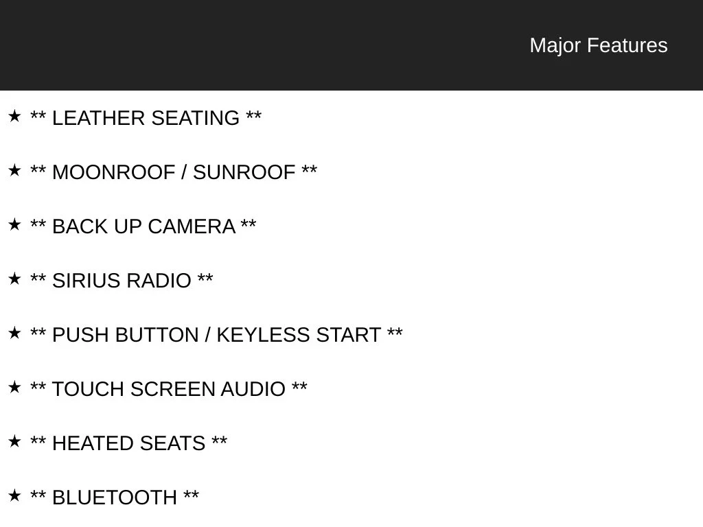This screenshot has height=527, width=703.
Task: Select the star icon beside HEATED SEATS
Action: 14,441
